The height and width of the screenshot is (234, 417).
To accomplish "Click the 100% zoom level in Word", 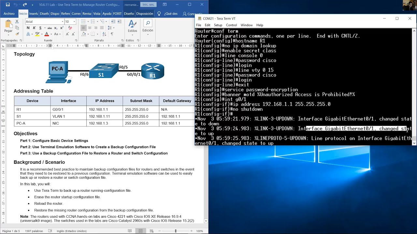I will pos(199,231).
